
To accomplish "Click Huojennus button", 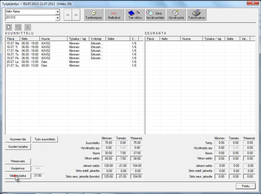I will tap(18, 168).
